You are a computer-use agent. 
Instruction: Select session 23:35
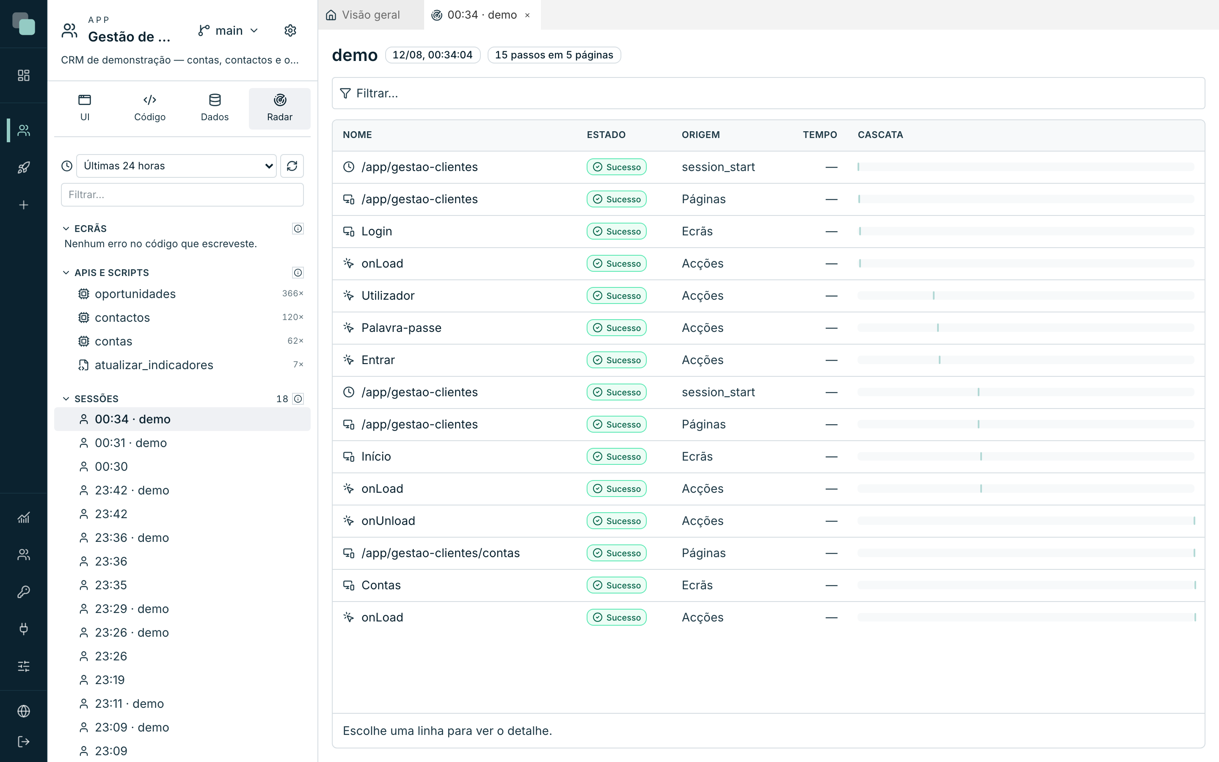(182, 585)
